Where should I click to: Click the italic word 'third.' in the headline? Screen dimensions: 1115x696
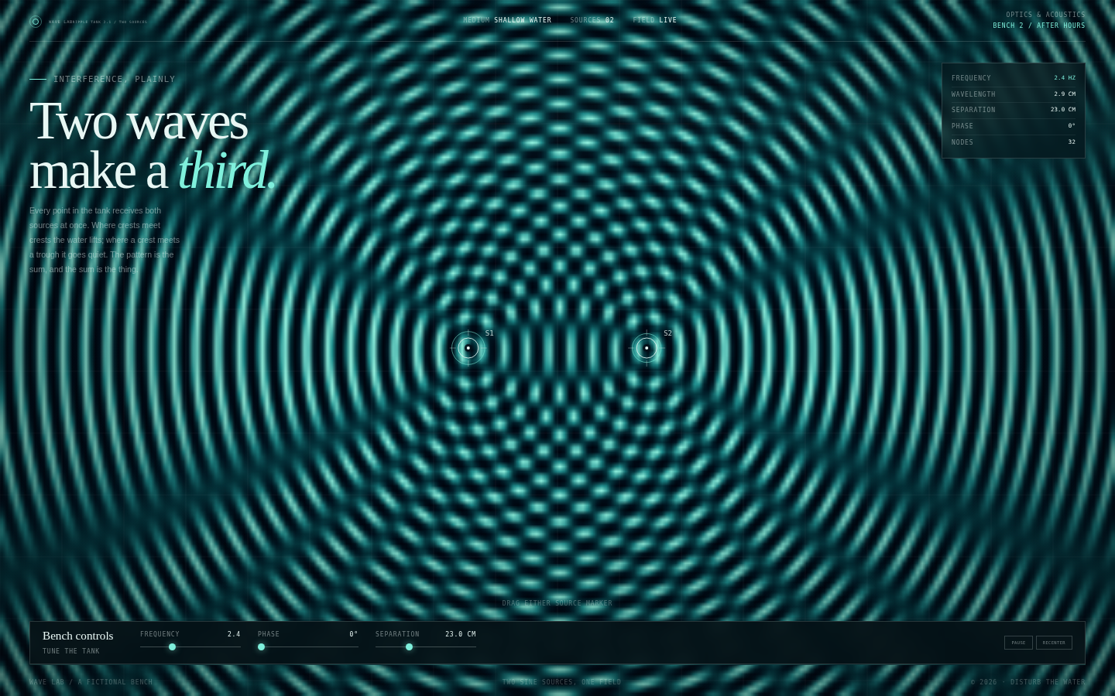click(x=226, y=170)
